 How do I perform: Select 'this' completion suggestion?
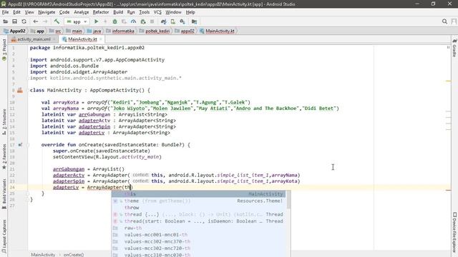coord(199,194)
